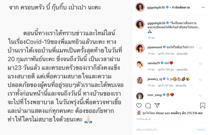Click reply under vanda29's comment
The height and width of the screenshot is (135, 208).
point(182,70)
